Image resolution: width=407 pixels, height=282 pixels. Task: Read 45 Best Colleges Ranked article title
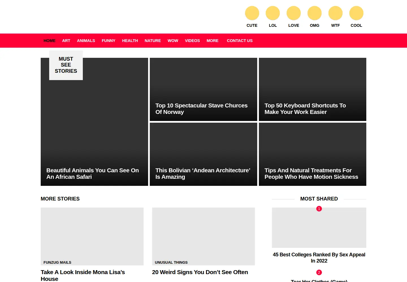[319, 258]
